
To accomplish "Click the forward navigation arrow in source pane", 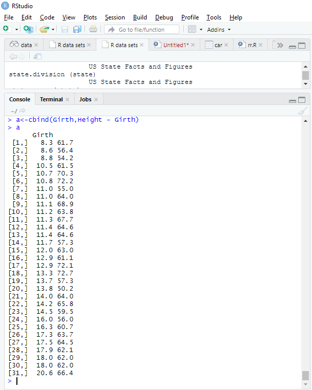I will point(22,56).
